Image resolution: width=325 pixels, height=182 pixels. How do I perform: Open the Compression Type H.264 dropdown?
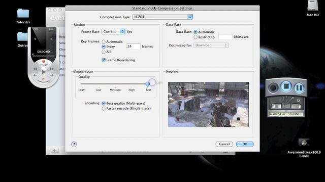(162, 17)
